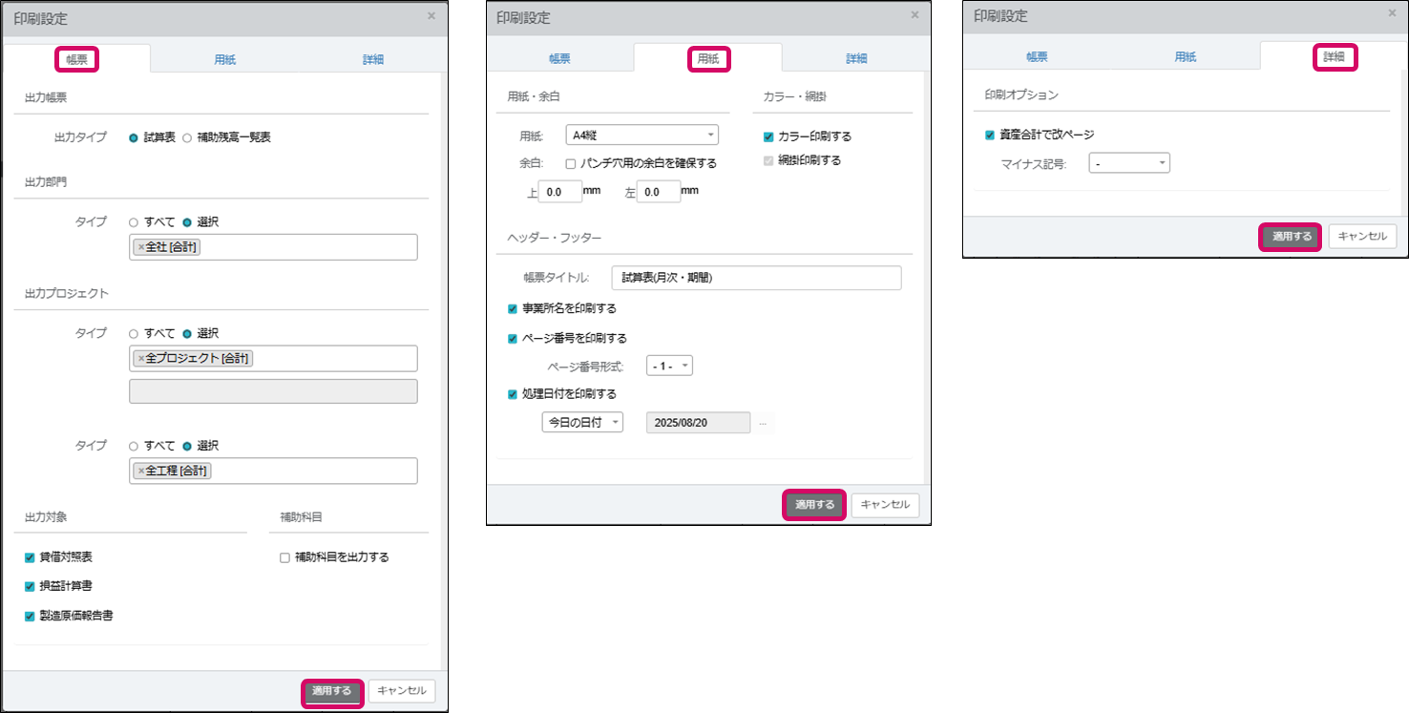
Task: Enable 補助科目を出力する option
Action: point(284,557)
